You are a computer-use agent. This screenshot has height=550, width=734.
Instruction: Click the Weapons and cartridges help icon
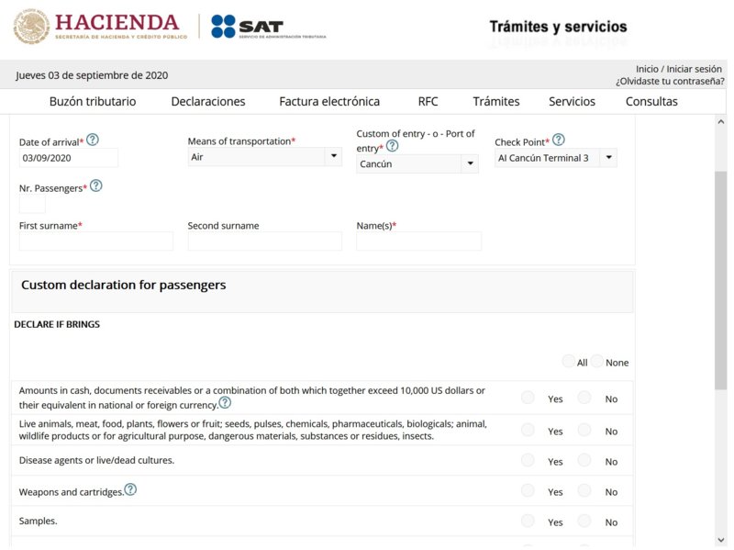tap(130, 490)
